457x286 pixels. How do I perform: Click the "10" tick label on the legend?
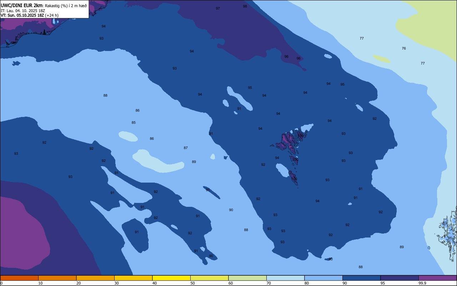point(41,283)
